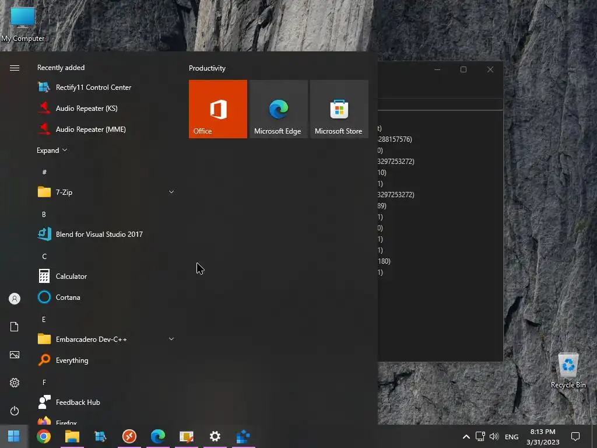Click the letter F section header
The height and width of the screenshot is (448, 597).
(x=44, y=382)
